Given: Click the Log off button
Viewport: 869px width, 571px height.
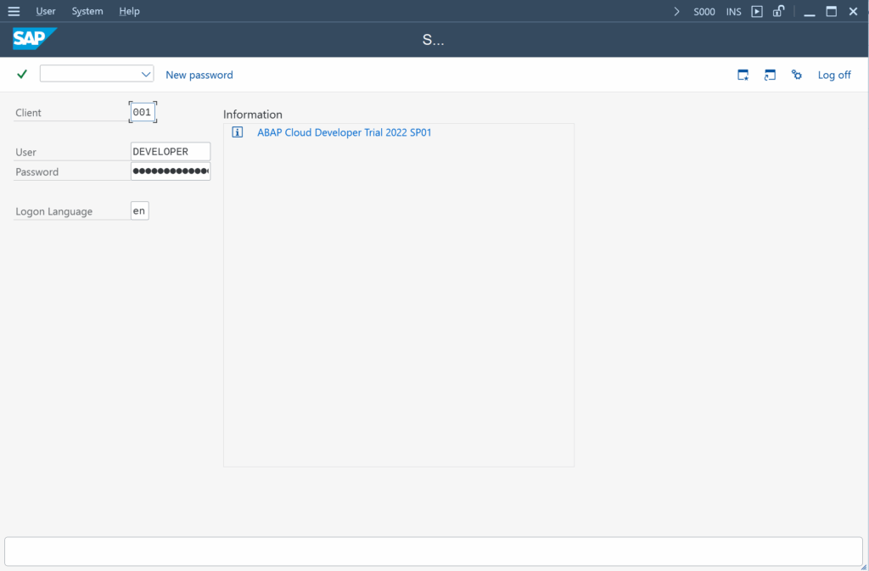Looking at the screenshot, I should [834, 75].
